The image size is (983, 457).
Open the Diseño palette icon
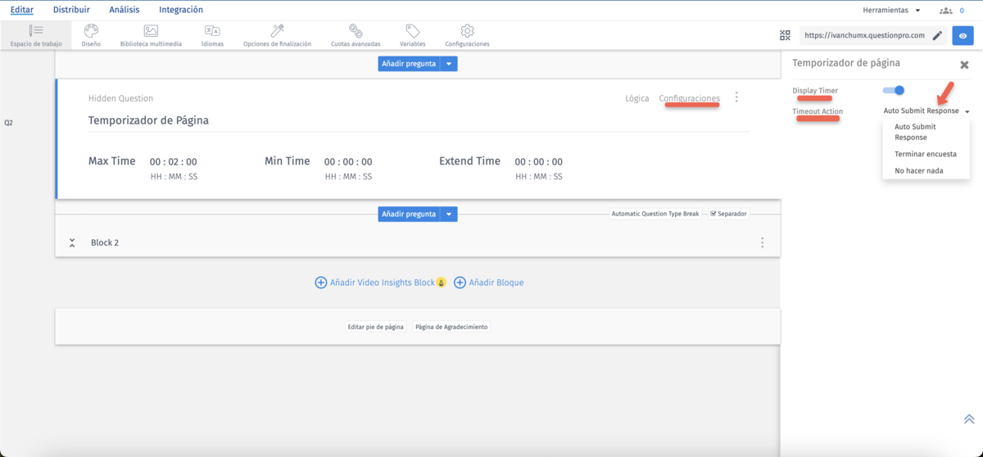(91, 30)
